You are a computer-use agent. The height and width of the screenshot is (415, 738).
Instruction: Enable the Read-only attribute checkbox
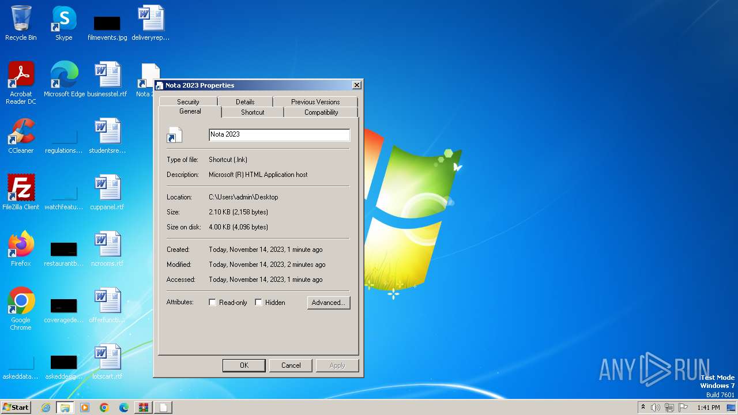(212, 303)
